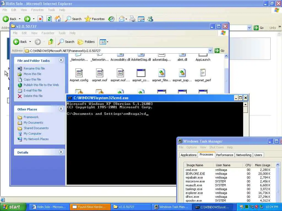Click History icon in Internet Explorer toolbar

[x=111, y=19]
